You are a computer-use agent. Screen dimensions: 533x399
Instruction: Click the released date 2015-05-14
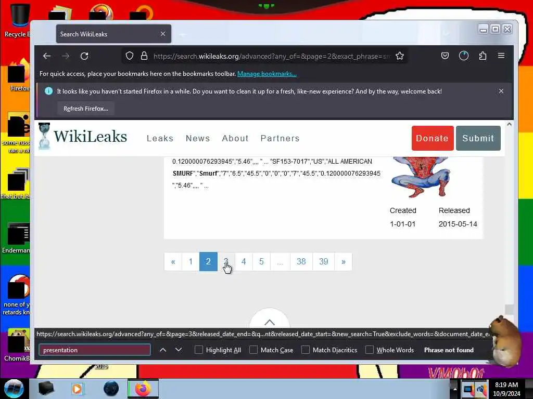click(458, 224)
